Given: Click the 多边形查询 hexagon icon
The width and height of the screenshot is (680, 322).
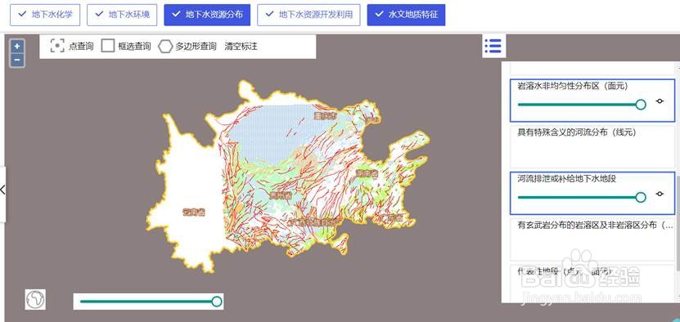Looking at the screenshot, I should click(x=165, y=47).
